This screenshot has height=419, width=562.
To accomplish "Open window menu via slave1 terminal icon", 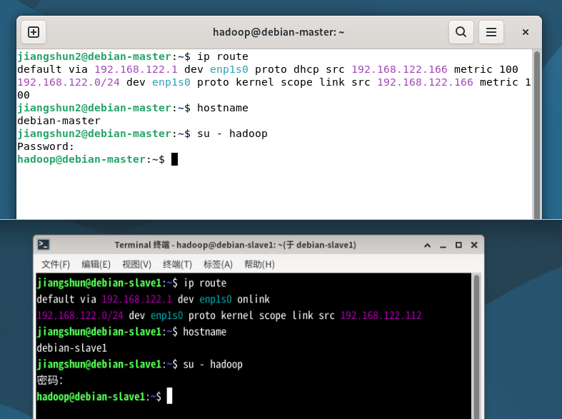I will (44, 245).
